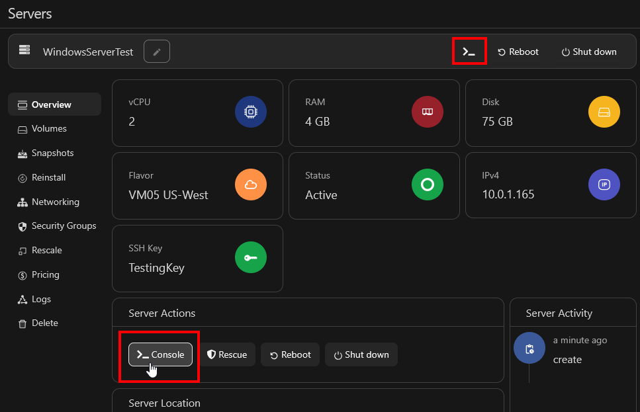
Task: Click the purple IPv4 icon
Action: pyautogui.click(x=604, y=185)
